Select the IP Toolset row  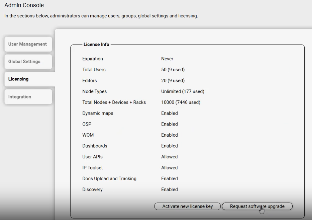click(x=169, y=167)
